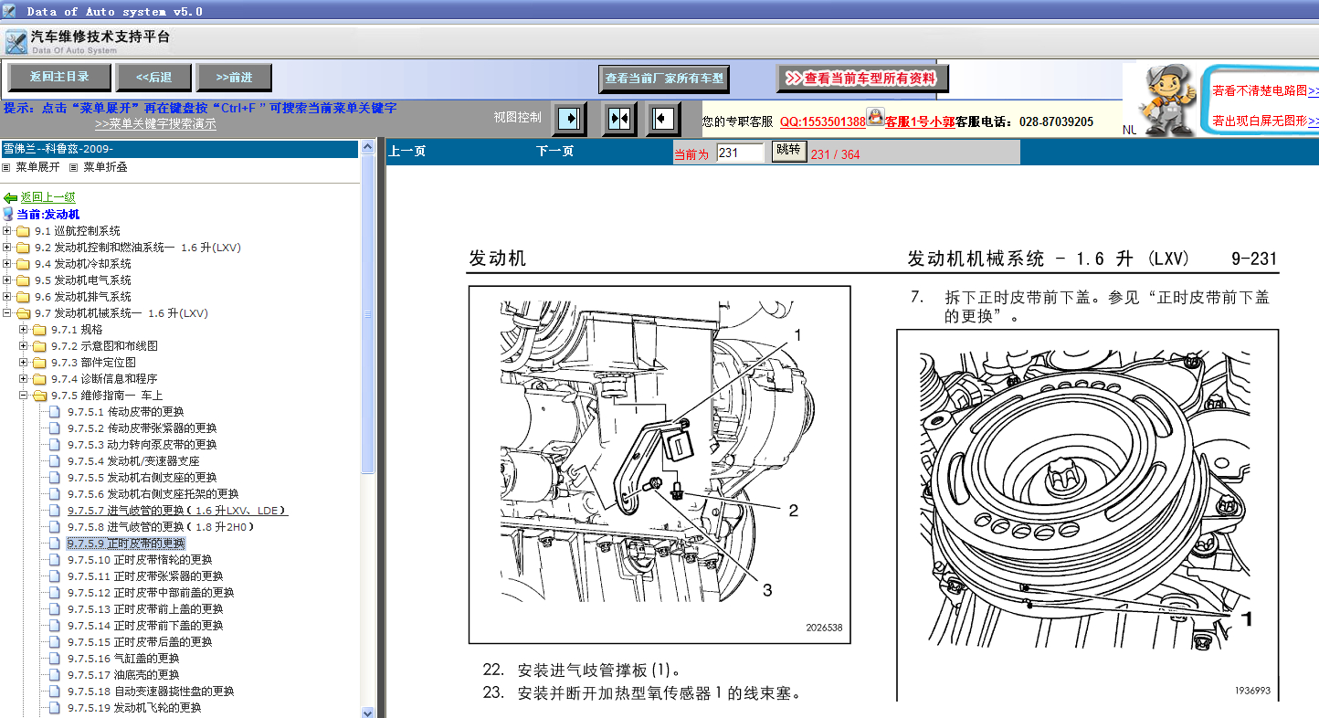Screen dimensions: 1319x718
Task: Expand 9.5 发动机电气系统 node
Action: 7,280
